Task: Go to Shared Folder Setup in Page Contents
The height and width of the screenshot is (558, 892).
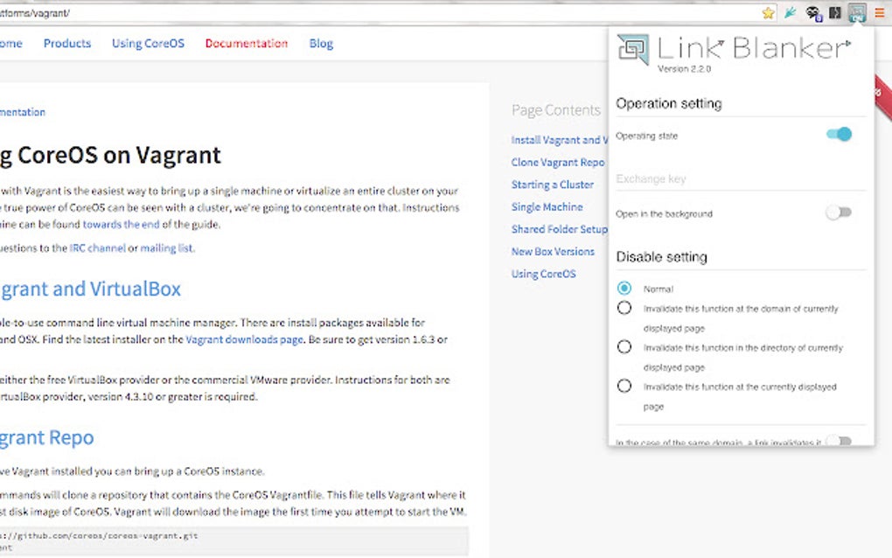Action: pyautogui.click(x=560, y=229)
